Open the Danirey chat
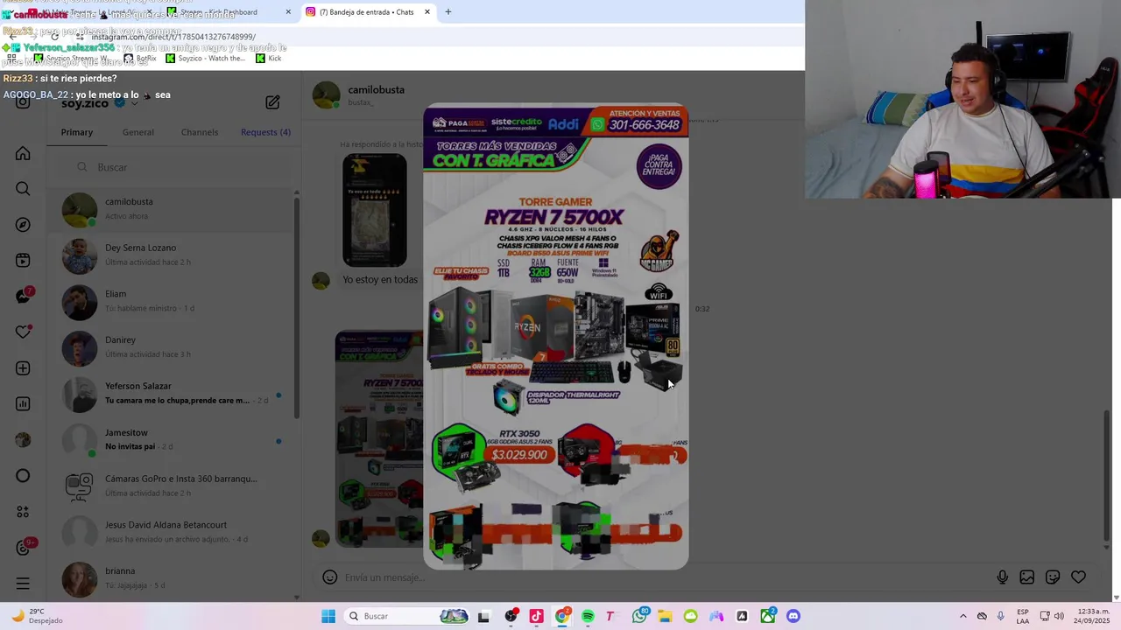Viewport: 1121px width, 630px height. click(x=171, y=348)
